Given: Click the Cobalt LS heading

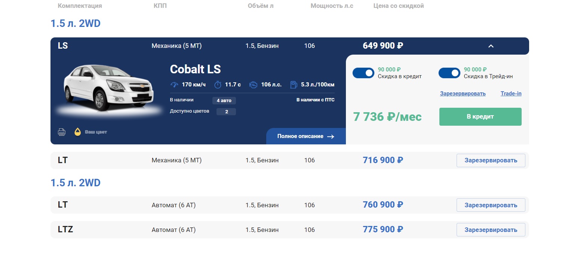Looking at the screenshot, I should pyautogui.click(x=195, y=69).
